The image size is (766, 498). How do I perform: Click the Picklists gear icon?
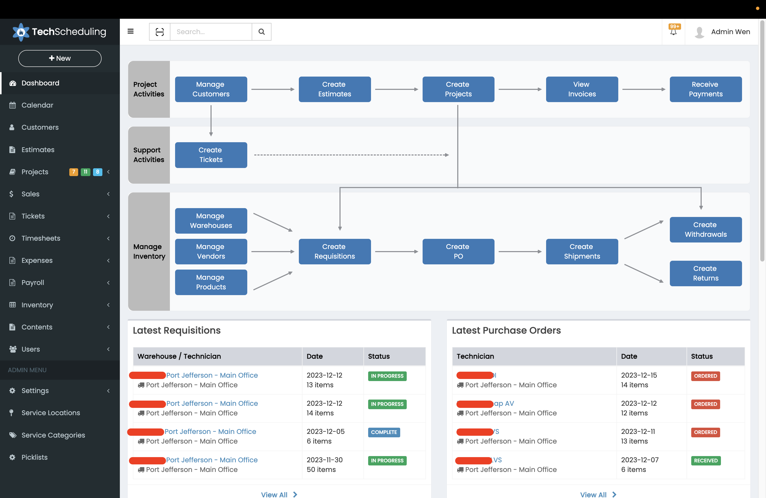(x=13, y=457)
